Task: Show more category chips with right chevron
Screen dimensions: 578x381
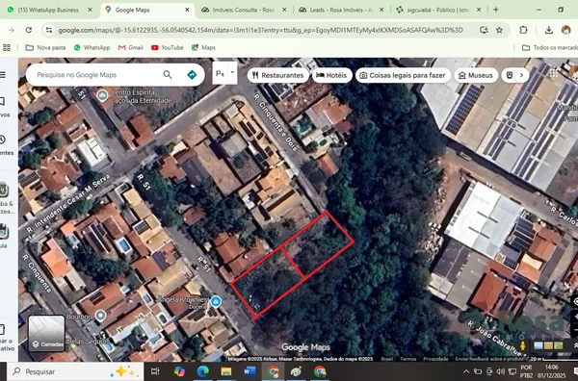Action: tap(521, 75)
